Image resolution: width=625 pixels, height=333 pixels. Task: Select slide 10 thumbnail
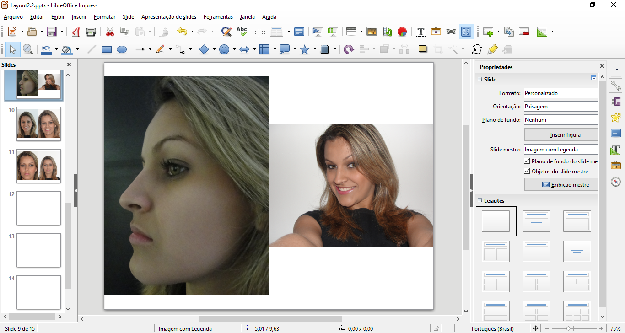click(x=38, y=124)
